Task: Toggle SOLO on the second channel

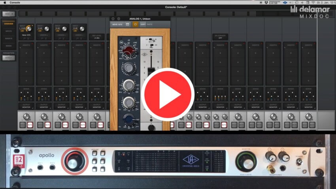Action: [x=40, y=125]
